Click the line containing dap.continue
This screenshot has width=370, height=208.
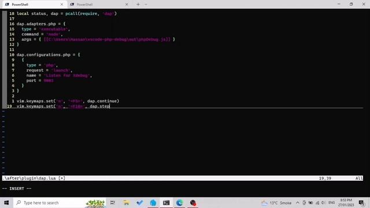68,101
